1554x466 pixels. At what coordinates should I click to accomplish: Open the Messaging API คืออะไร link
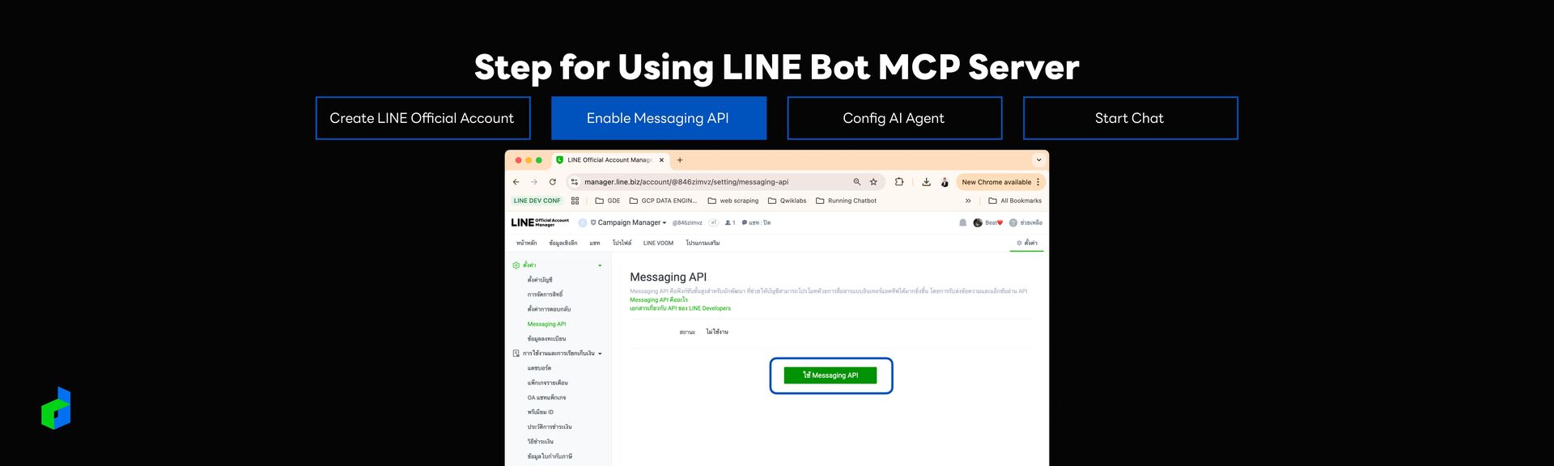click(x=659, y=299)
